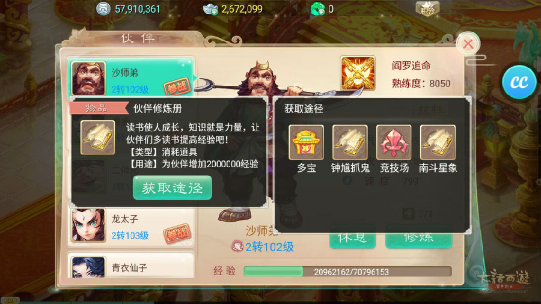Screen dimensions: 541x304
Task: Tap the 竞技场 arena icon
Action: (x=394, y=142)
